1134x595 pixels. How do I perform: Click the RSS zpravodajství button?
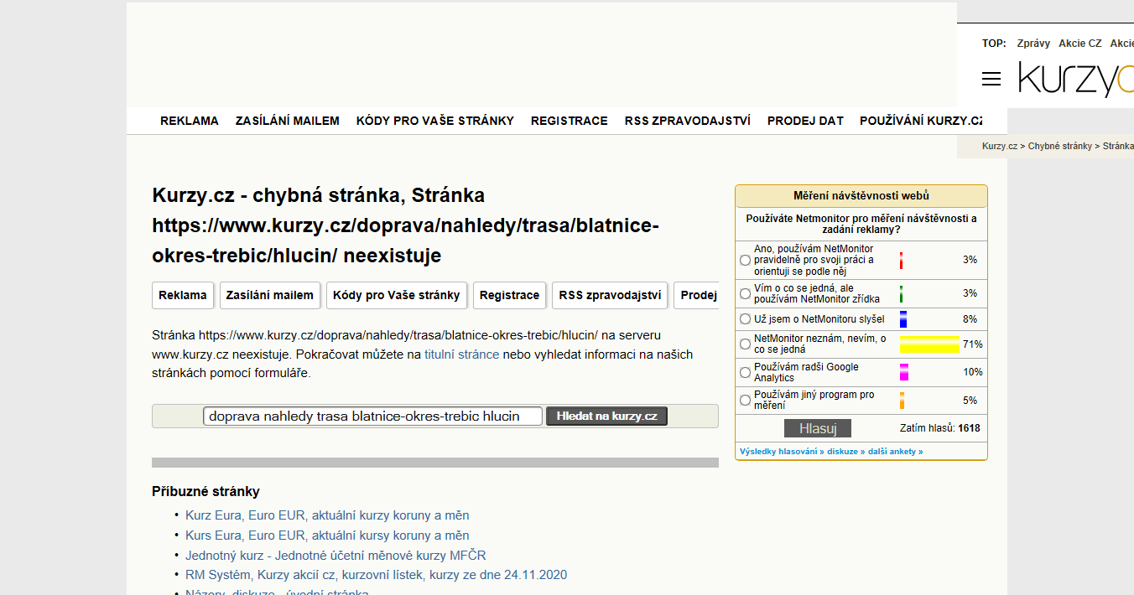(611, 295)
